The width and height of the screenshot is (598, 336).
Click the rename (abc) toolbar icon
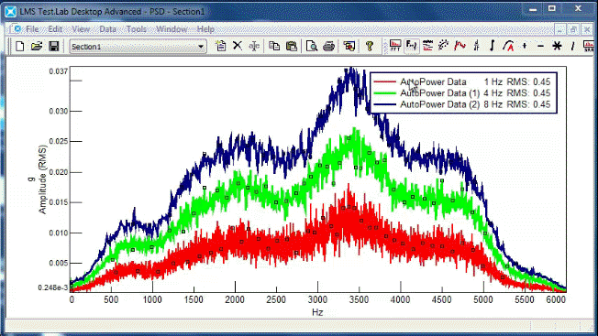pos(254,47)
